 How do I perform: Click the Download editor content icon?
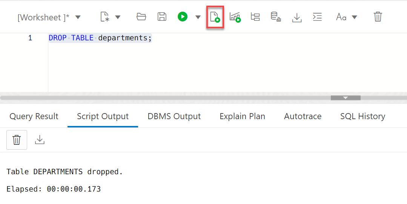click(x=297, y=17)
